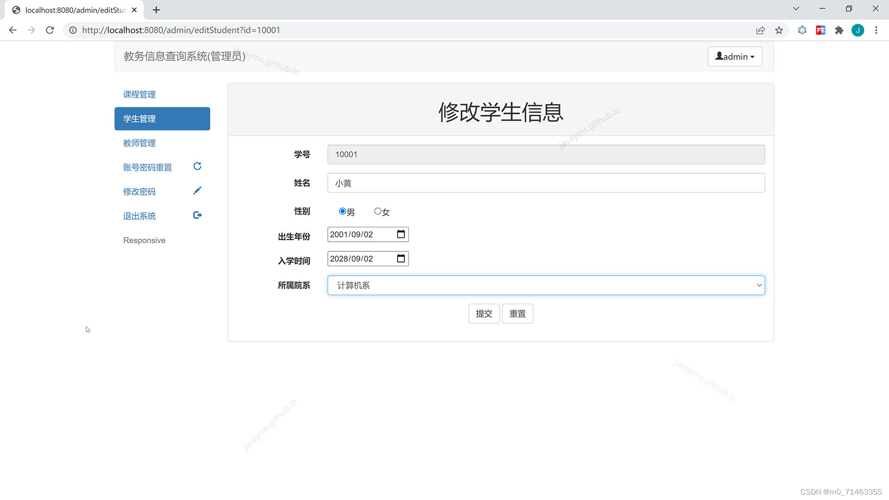Click the browser reload page icon
The width and height of the screenshot is (889, 500).
click(50, 30)
